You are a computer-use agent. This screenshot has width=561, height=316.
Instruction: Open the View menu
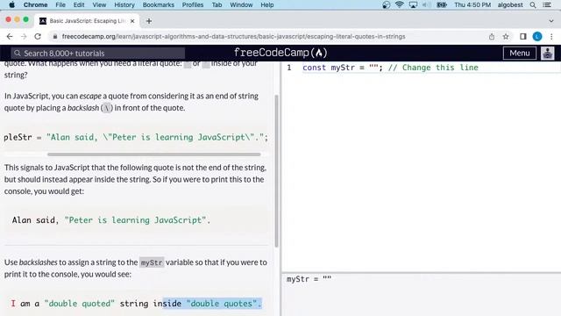click(99, 4)
